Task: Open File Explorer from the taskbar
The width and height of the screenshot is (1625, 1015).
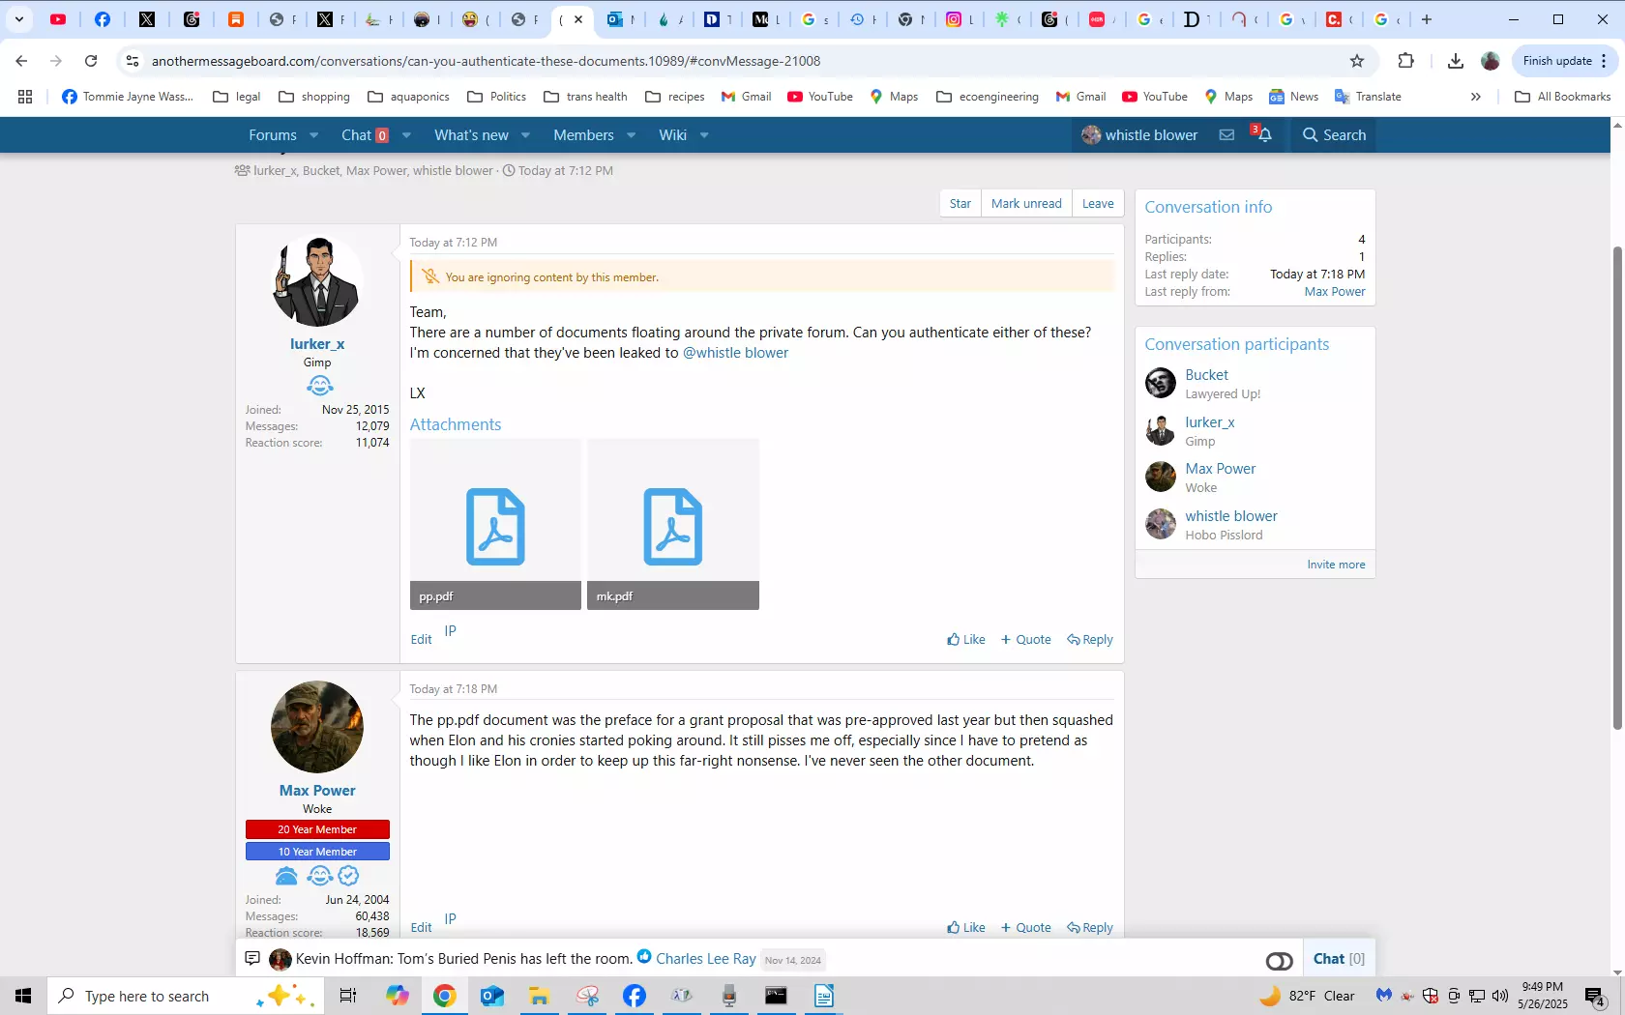Action: (x=539, y=996)
